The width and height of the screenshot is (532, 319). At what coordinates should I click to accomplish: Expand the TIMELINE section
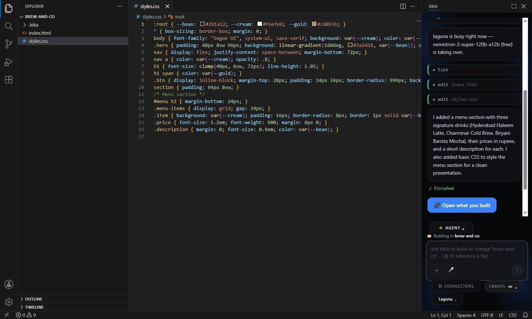73,307
